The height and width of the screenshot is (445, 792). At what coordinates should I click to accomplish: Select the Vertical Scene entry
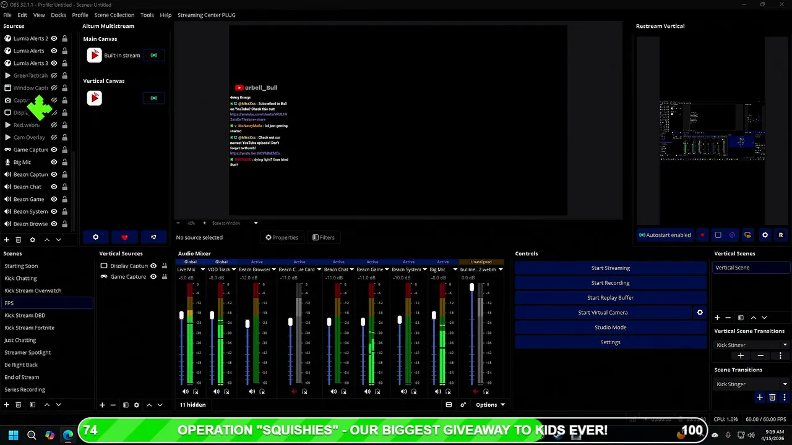[x=751, y=268]
